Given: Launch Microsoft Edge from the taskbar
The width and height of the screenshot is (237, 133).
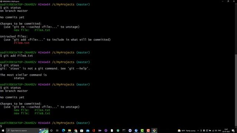Looking at the screenshot, I should [x=63, y=130].
